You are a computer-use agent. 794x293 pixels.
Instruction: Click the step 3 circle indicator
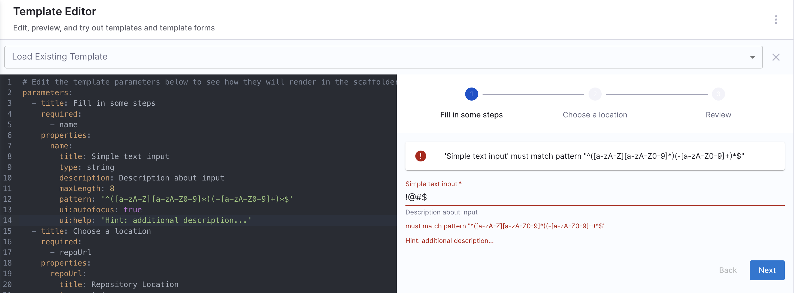[x=718, y=94]
